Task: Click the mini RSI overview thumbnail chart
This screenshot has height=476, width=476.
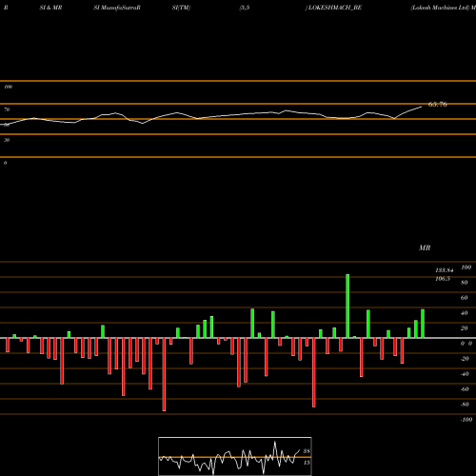Action: 235,456
